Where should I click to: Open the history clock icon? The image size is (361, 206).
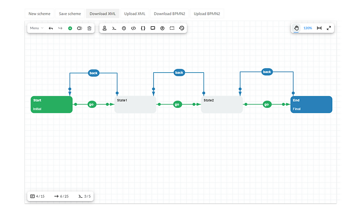181,28
